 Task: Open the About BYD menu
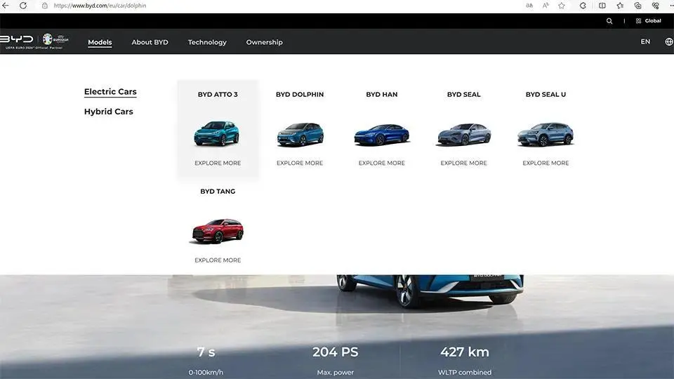click(x=150, y=42)
